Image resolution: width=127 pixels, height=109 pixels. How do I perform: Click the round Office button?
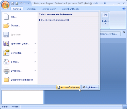pos(5,5)
